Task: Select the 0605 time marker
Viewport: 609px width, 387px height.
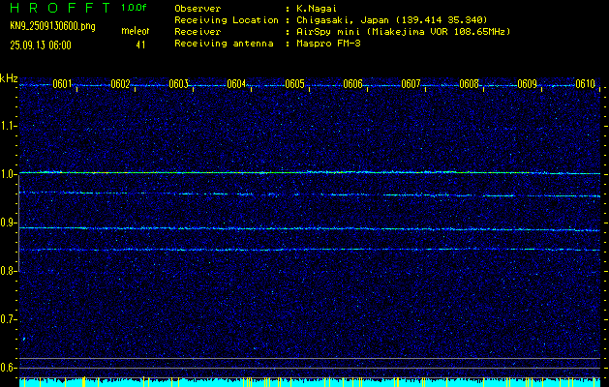Action: pos(294,84)
